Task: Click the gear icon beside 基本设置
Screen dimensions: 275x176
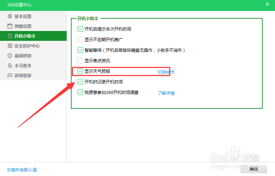Action: click(x=10, y=16)
